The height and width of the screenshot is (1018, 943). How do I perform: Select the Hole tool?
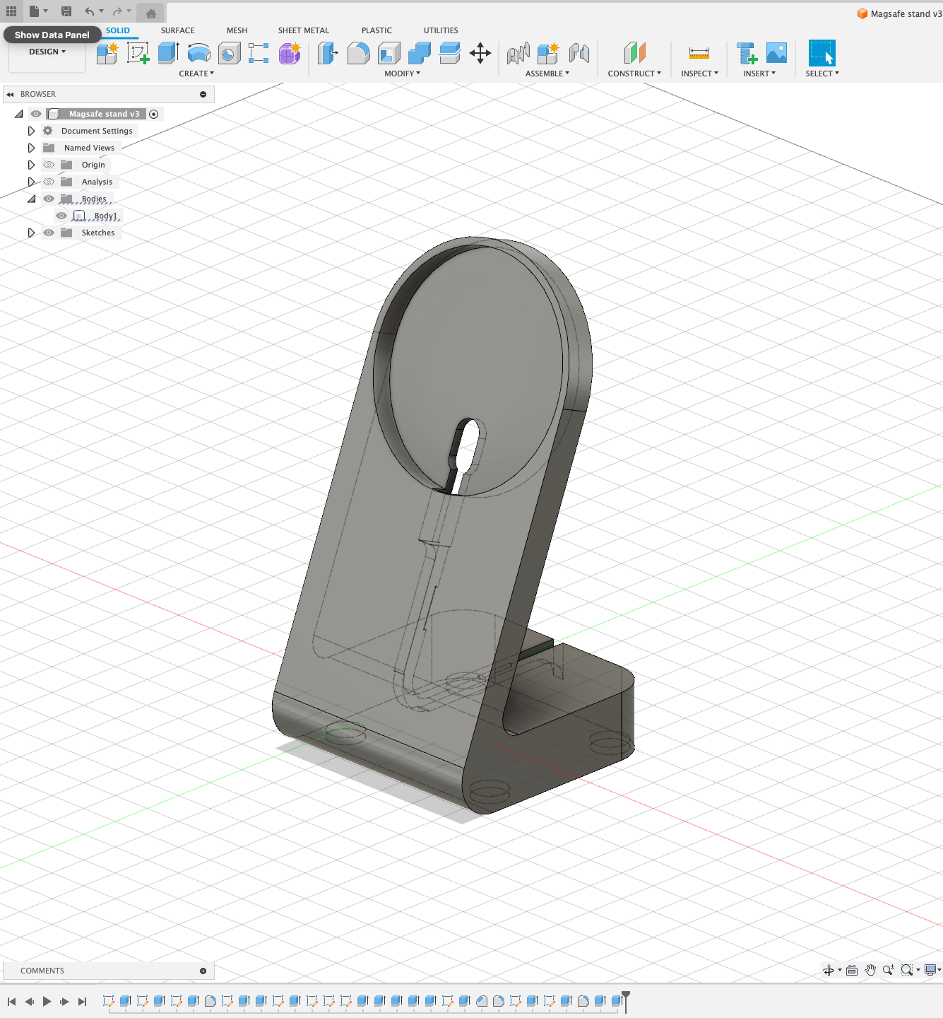[x=230, y=53]
